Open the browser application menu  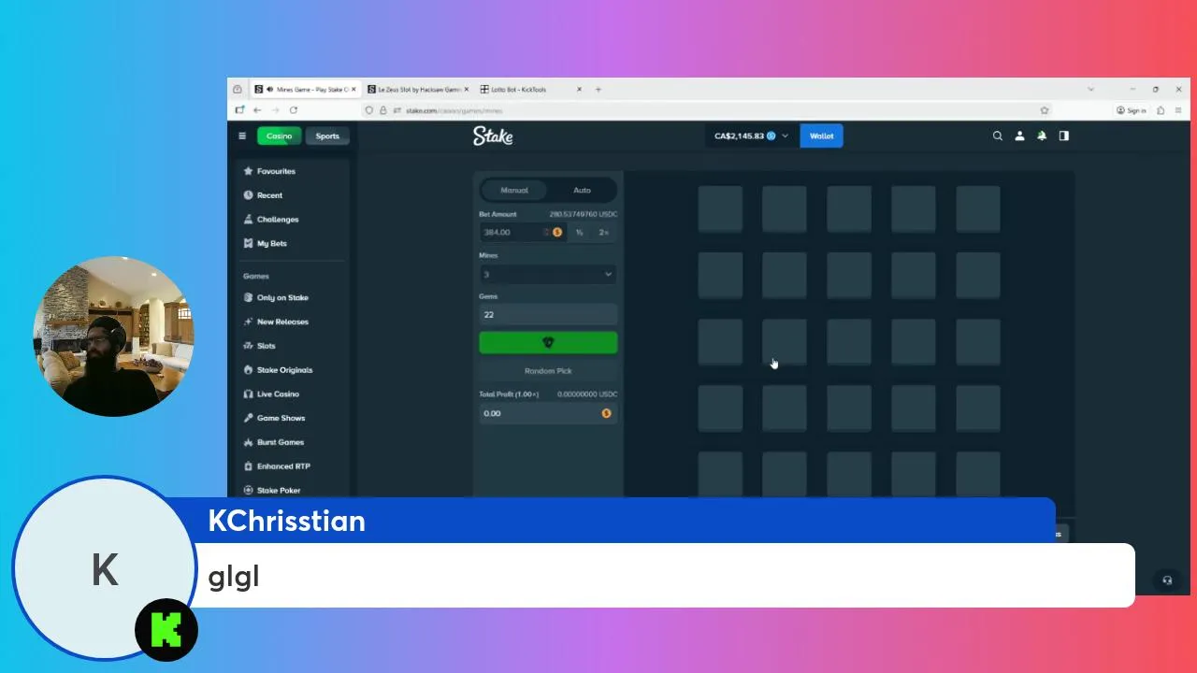pos(1178,110)
